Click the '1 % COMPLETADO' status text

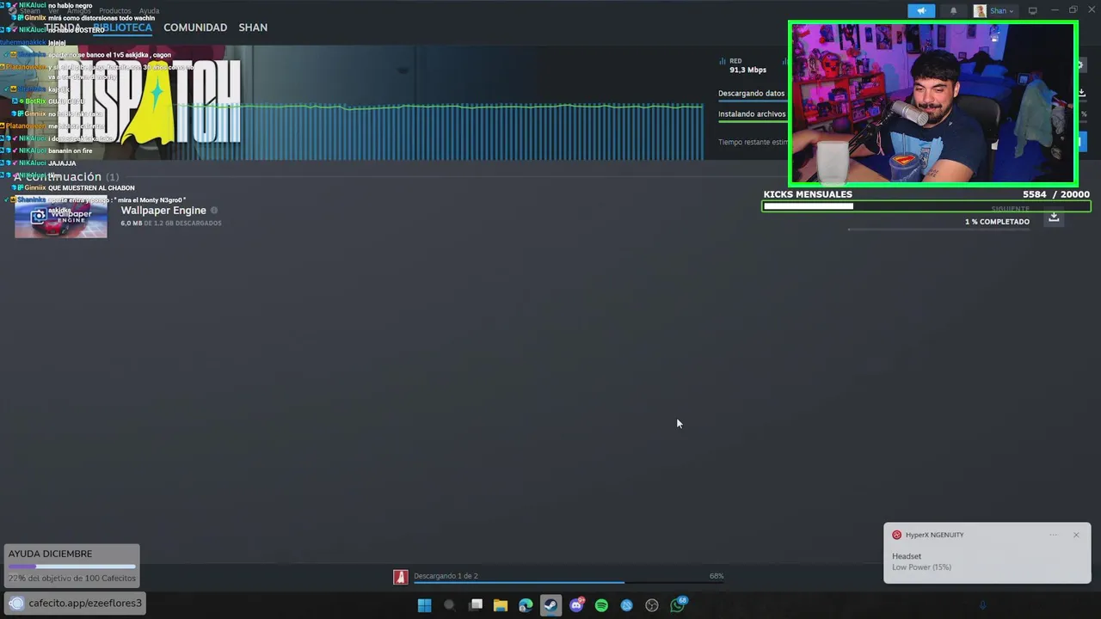[997, 222]
